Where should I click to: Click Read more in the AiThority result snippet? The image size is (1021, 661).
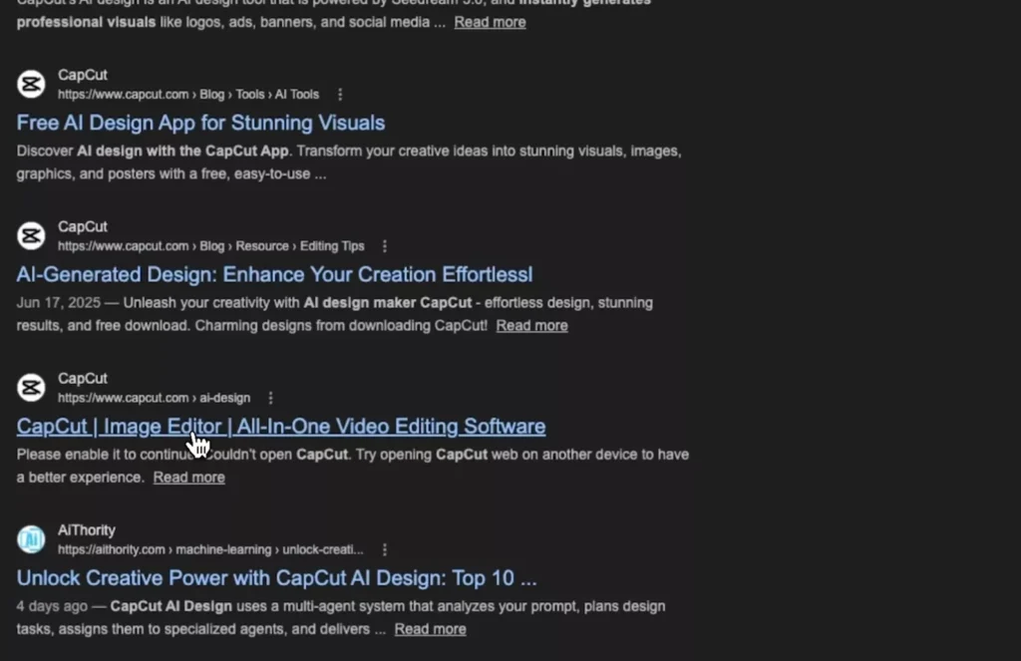pyautogui.click(x=430, y=628)
